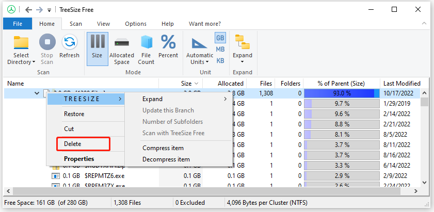Image resolution: width=434 pixels, height=212 pixels.
Task: Choose Delete from the context menu
Action: [73, 144]
